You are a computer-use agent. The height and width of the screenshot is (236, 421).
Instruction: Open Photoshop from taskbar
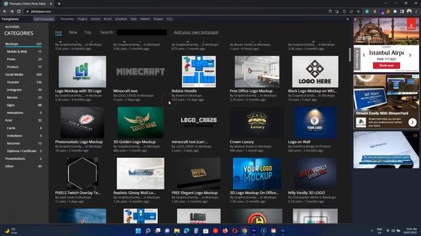pos(283,231)
